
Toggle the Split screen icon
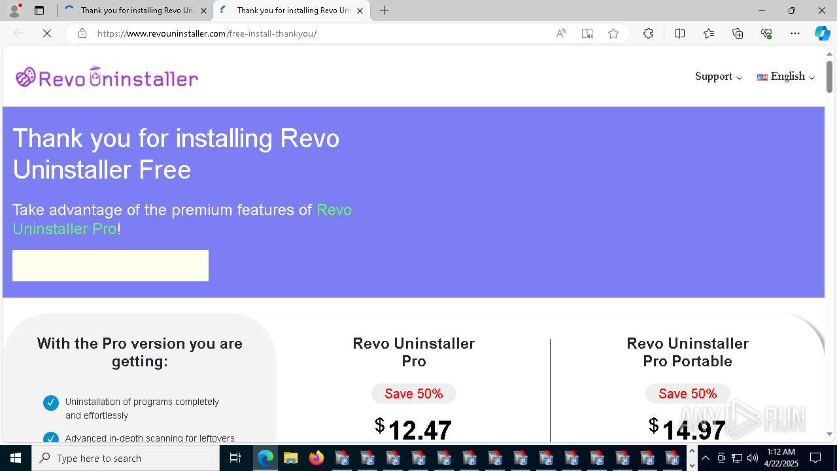coord(680,33)
